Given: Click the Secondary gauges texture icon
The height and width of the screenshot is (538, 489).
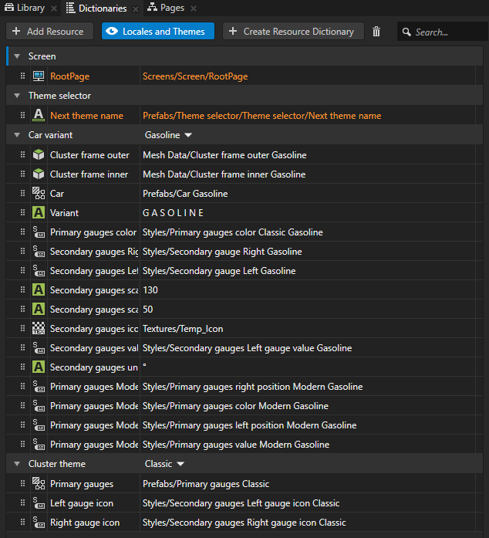Looking at the screenshot, I should pyautogui.click(x=39, y=329).
